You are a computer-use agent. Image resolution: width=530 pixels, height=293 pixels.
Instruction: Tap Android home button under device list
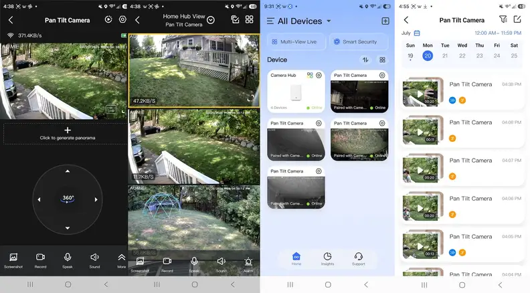coord(327,284)
